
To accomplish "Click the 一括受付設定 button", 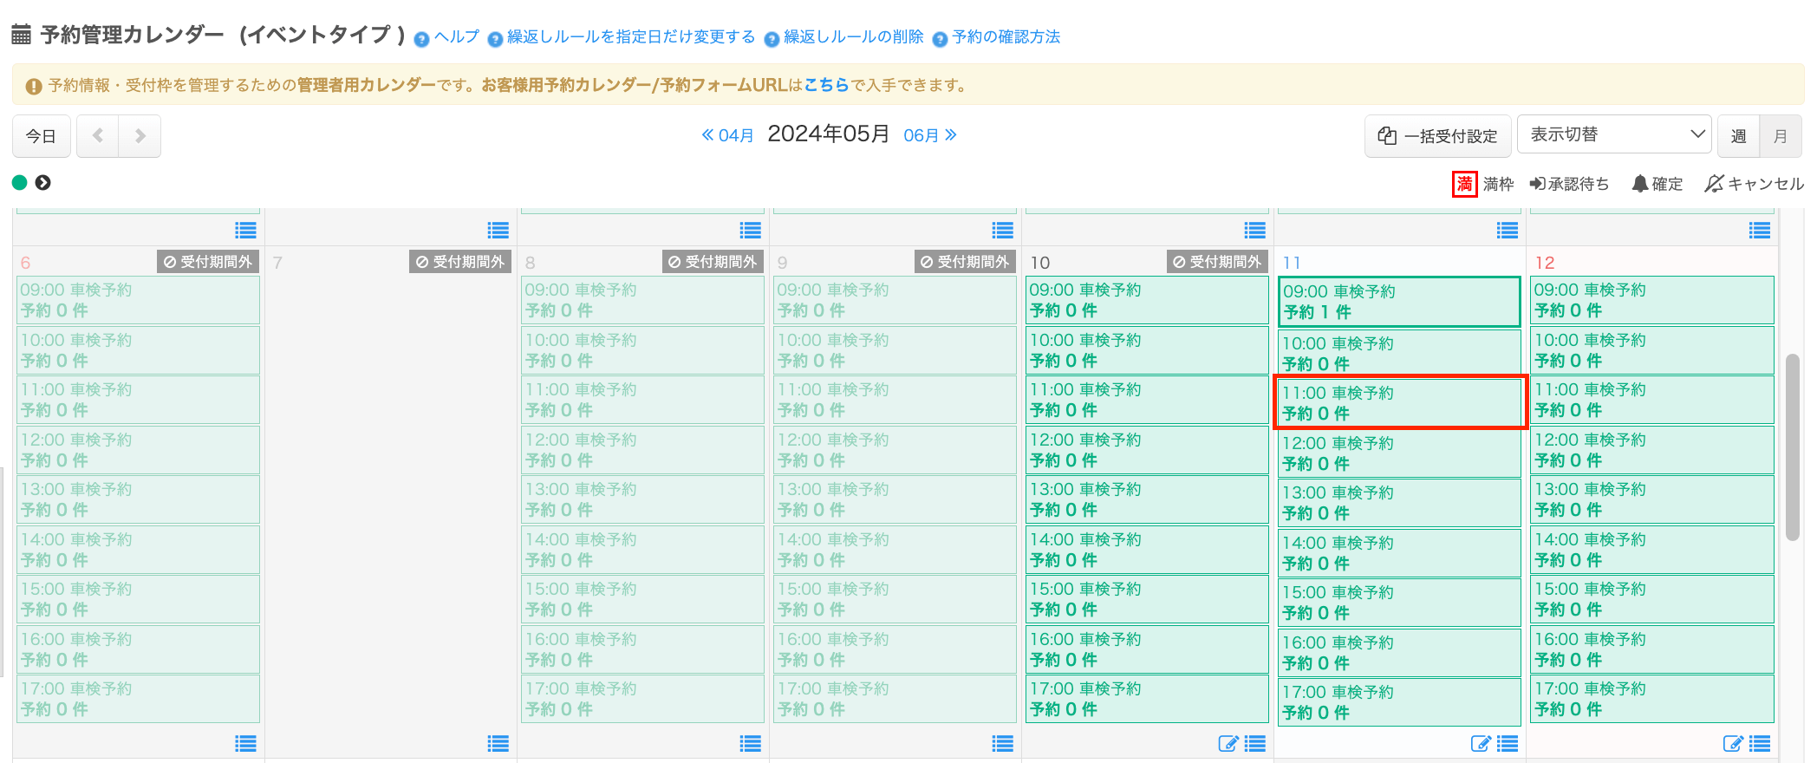I will 1437,136.
